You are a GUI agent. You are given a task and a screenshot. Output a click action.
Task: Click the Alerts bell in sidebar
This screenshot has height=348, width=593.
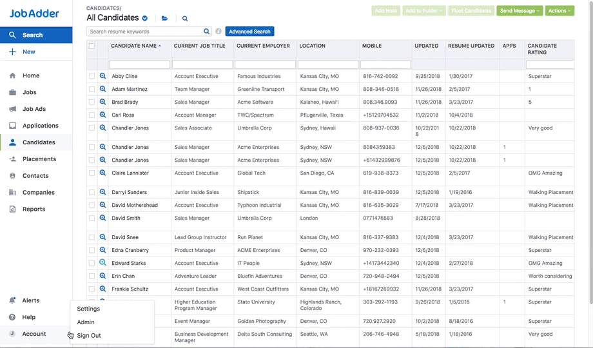pos(12,300)
